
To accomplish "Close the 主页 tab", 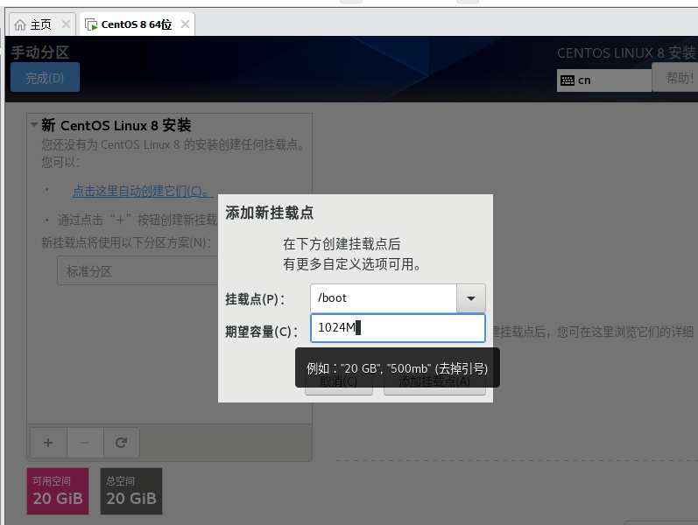I will pyautogui.click(x=66, y=24).
